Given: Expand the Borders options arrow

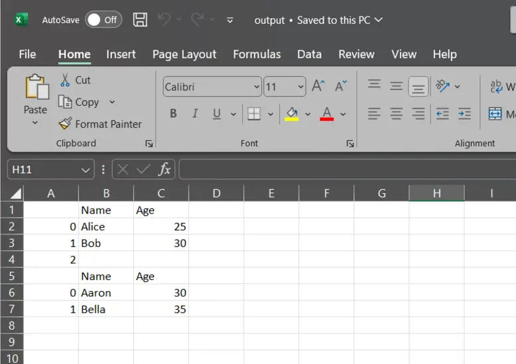Looking at the screenshot, I should pyautogui.click(x=271, y=114).
